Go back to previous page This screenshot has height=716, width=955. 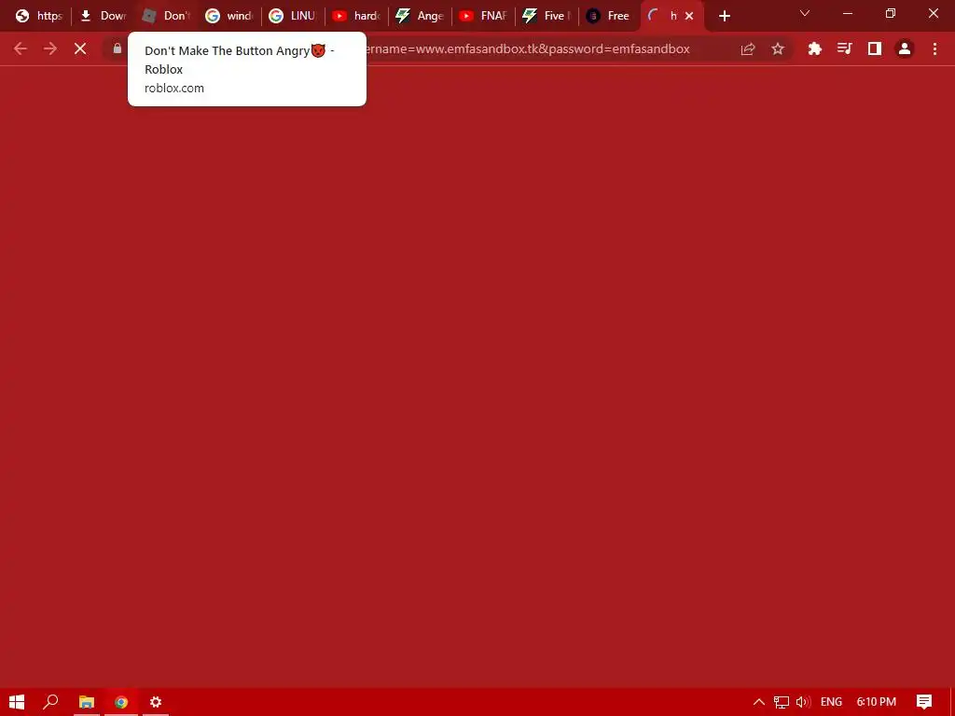click(21, 48)
